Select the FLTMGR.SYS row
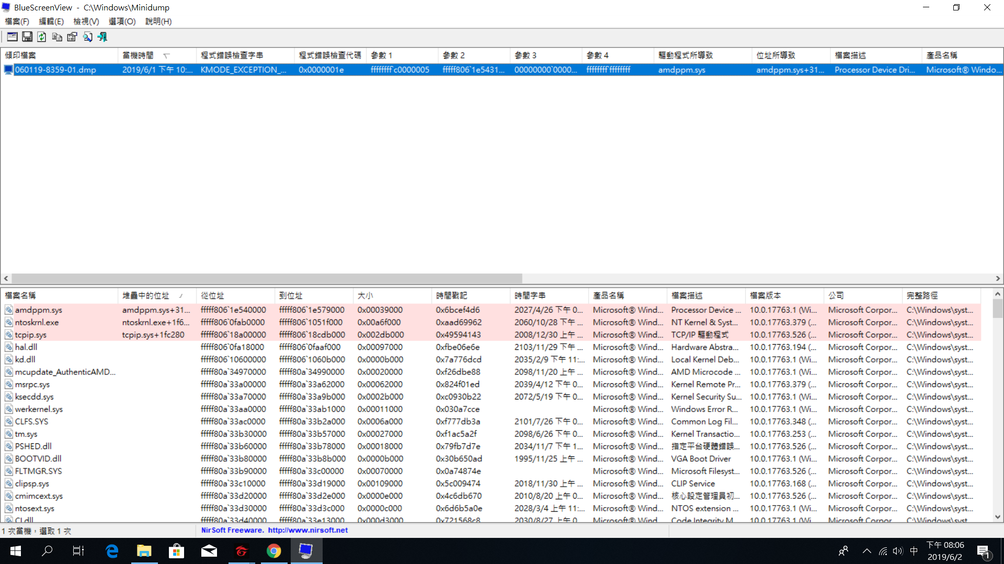 click(x=490, y=472)
